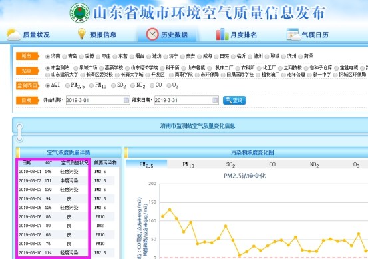Open the NO2 concentration chart tab
Screen dimensions: 368x259
pyautogui.click(x=314, y=165)
